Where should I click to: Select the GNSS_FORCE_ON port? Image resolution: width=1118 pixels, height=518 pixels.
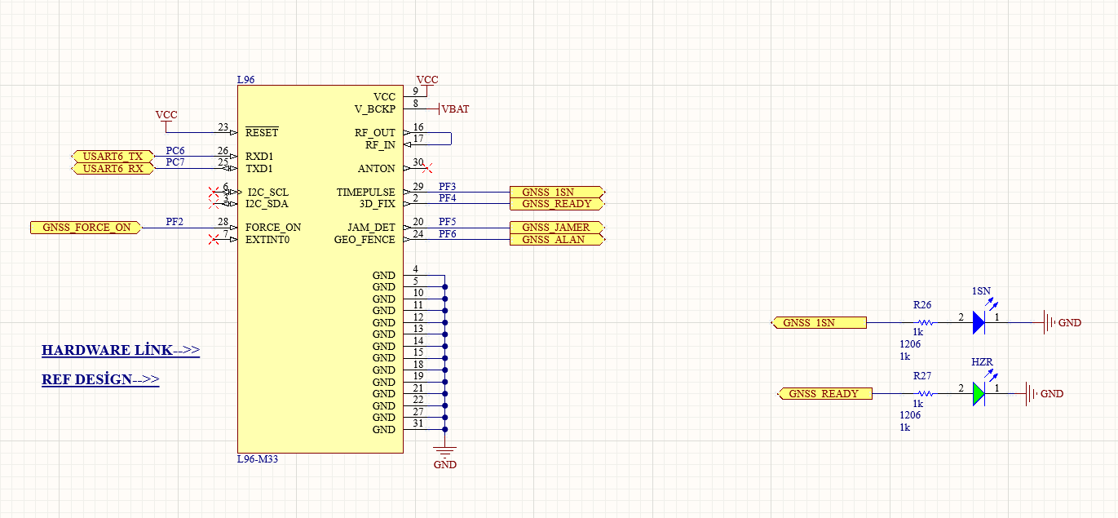click(86, 228)
